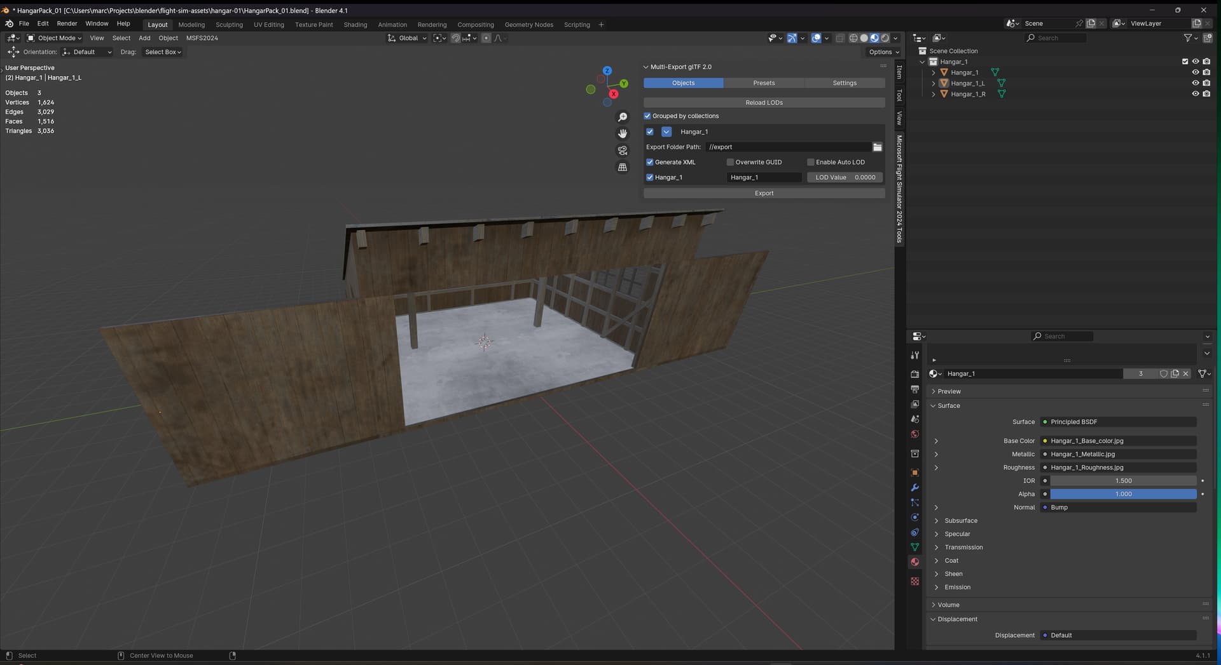Screen dimensions: 1221x665
Task: Switch to the Settings tab in exporter
Action: tap(845, 83)
